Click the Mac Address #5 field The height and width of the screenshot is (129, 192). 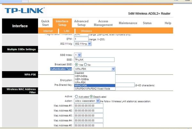pos(89,125)
